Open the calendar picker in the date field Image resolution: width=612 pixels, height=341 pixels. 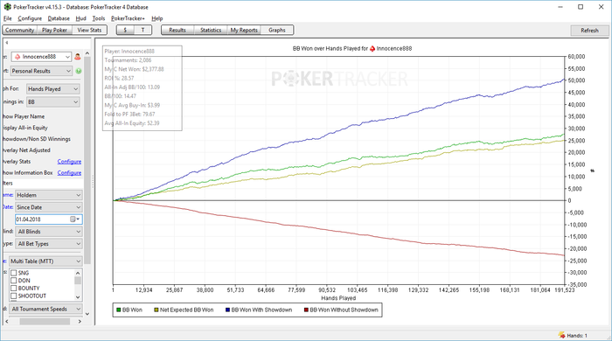(x=74, y=219)
